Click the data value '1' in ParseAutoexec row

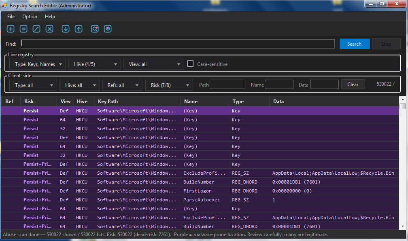(x=274, y=200)
